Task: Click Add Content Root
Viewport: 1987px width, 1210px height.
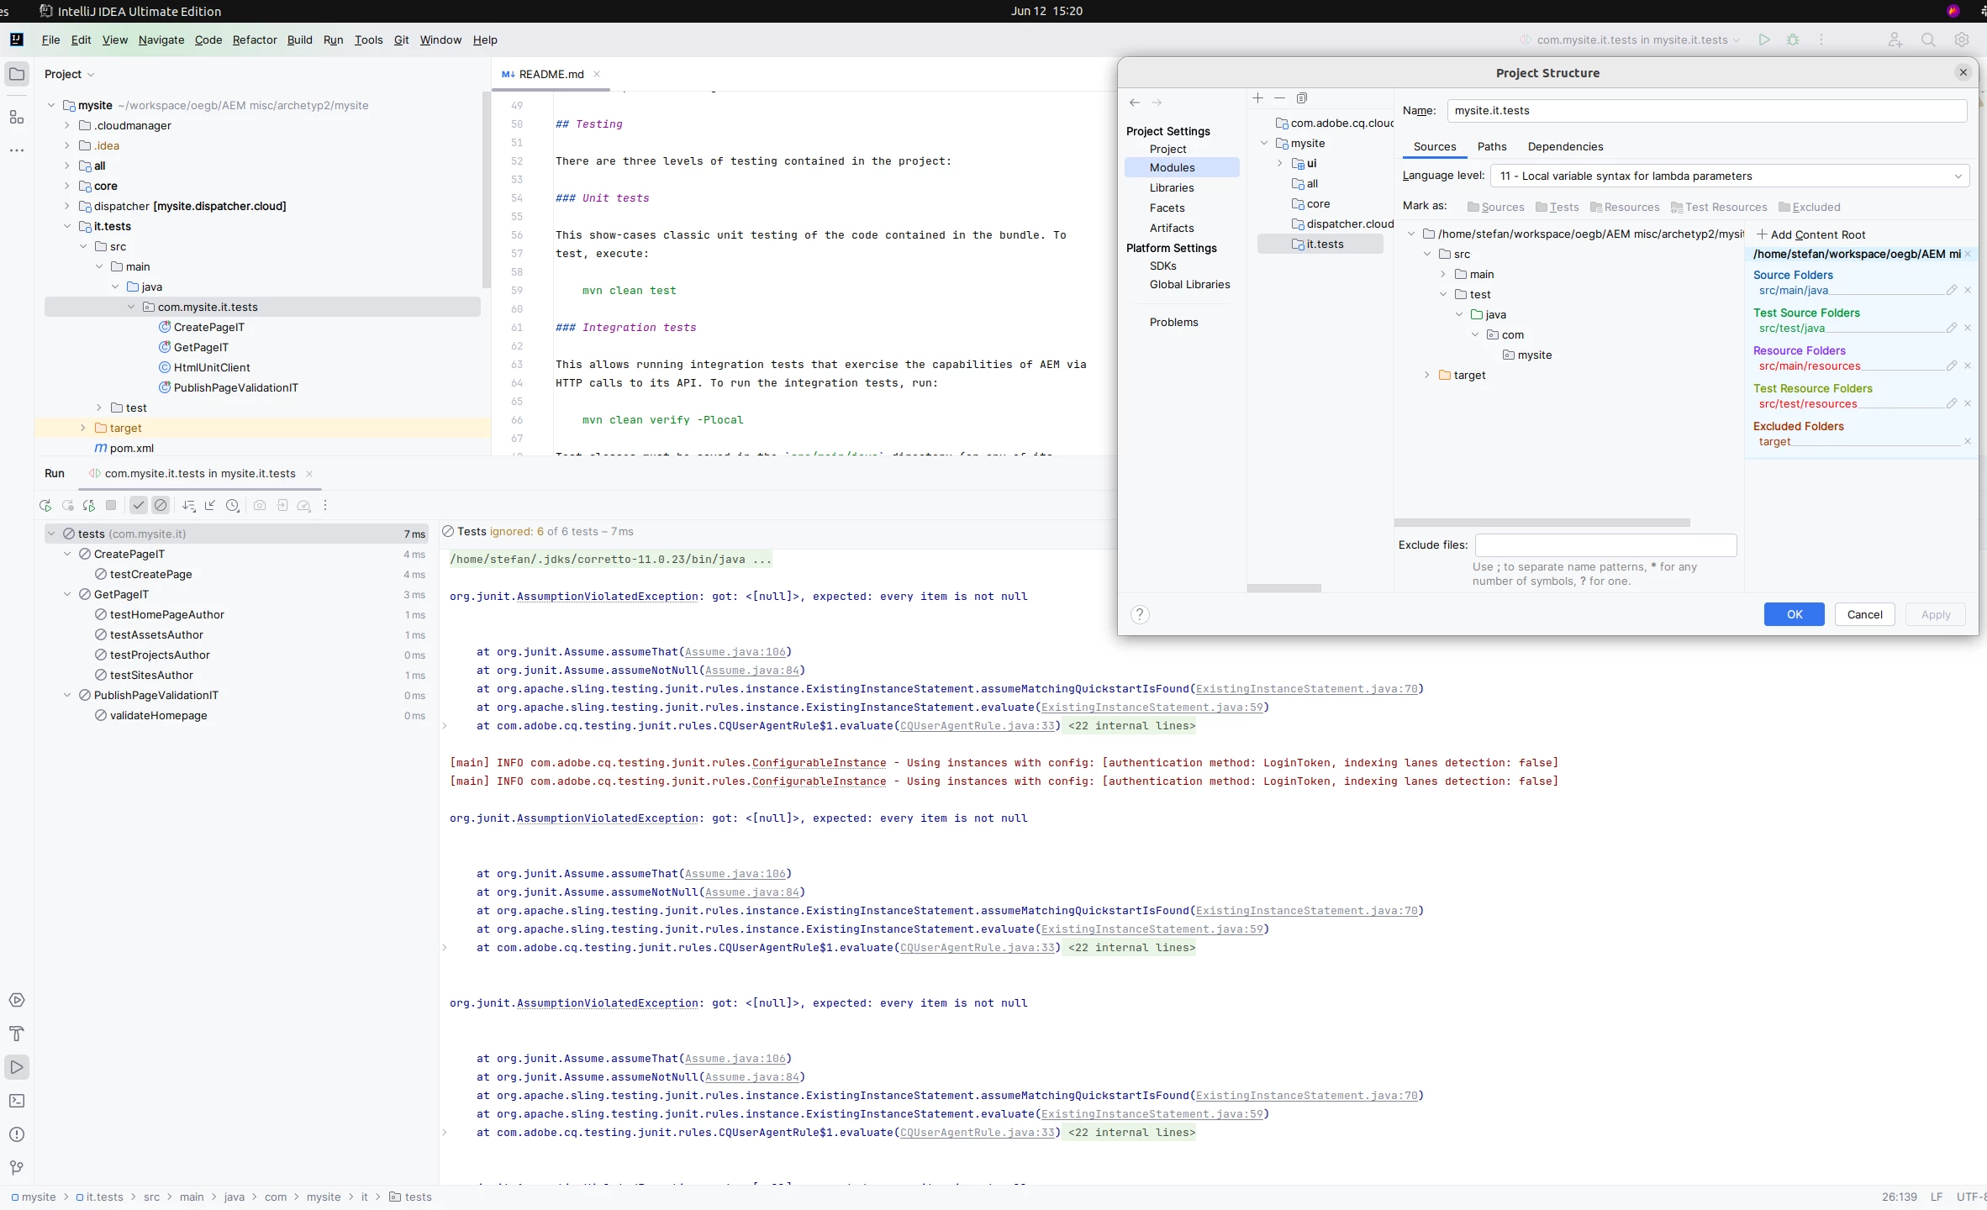Action: coord(1811,234)
